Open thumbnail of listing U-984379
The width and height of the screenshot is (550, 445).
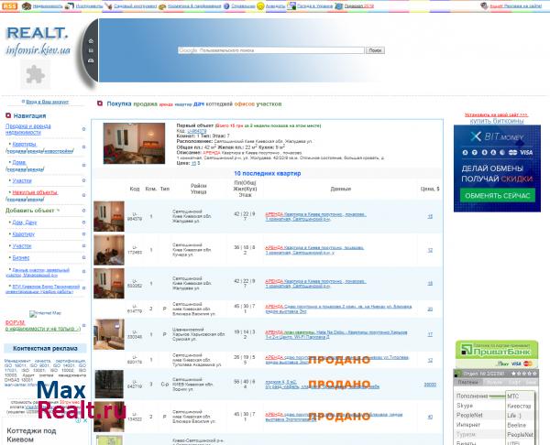(x=109, y=216)
